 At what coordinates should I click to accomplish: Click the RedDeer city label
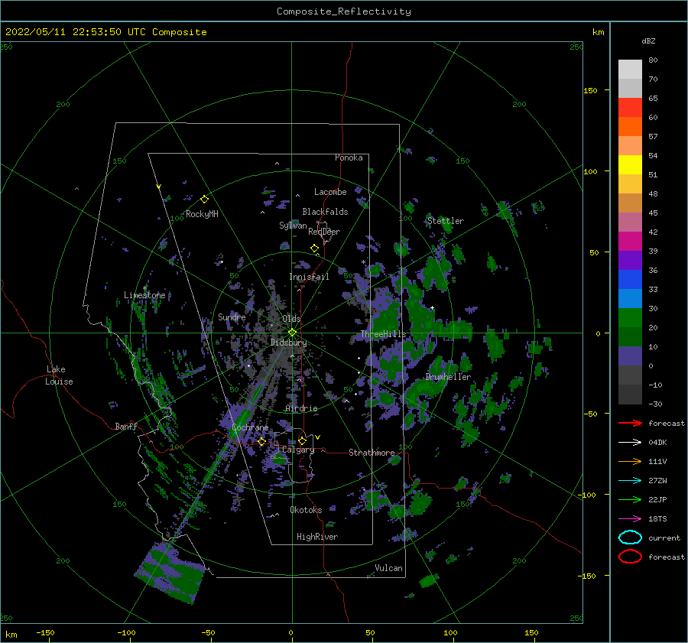point(324,232)
